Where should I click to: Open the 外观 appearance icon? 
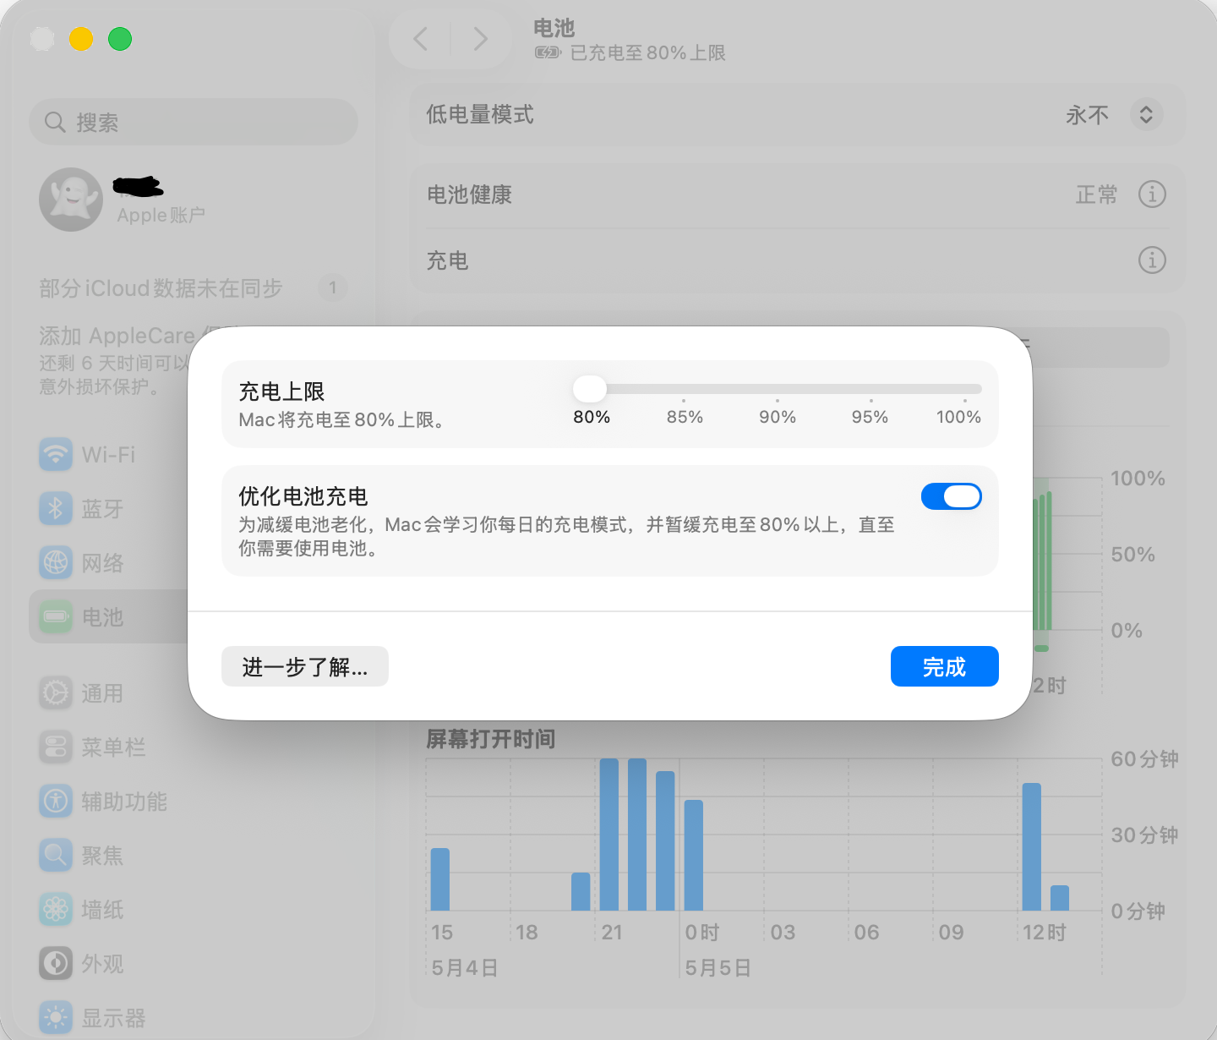coord(56,963)
